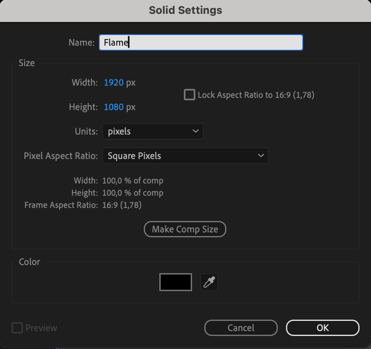The width and height of the screenshot is (371, 349).
Task: Open the Units dropdown showing pixels
Action: coord(152,132)
